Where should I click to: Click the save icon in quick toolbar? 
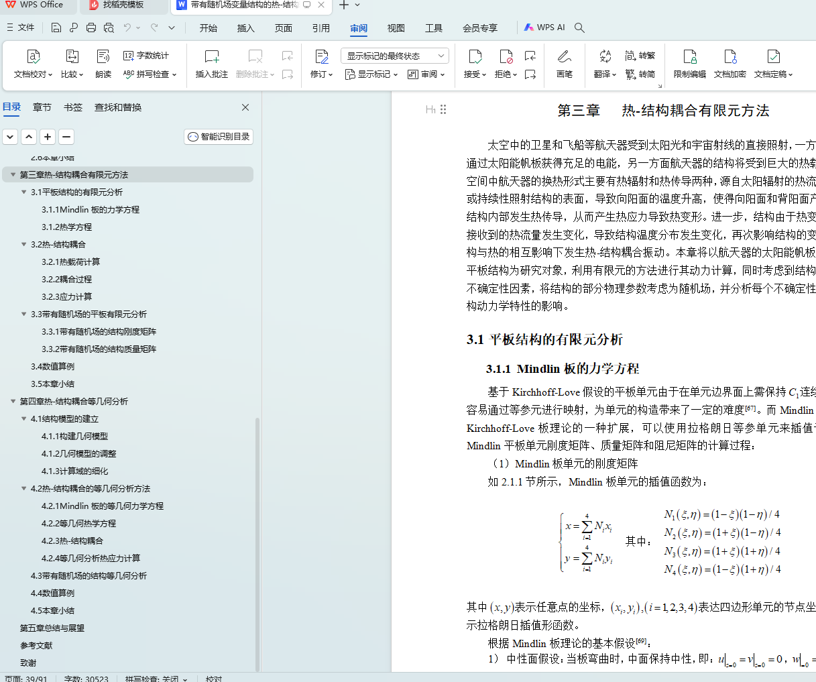click(56, 27)
